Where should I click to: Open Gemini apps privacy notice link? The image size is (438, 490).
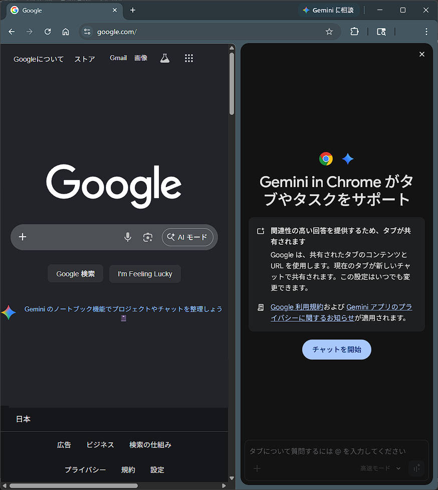(x=341, y=312)
